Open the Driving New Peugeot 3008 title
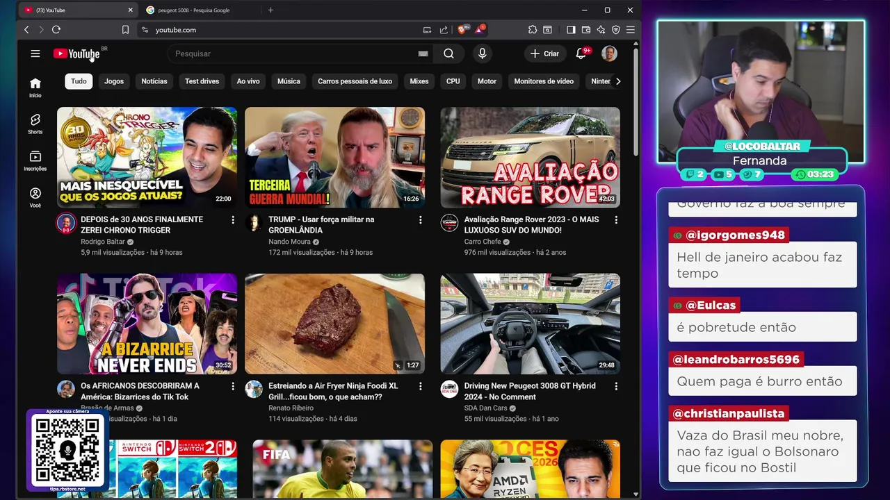Image resolution: width=890 pixels, height=500 pixels. (x=530, y=391)
